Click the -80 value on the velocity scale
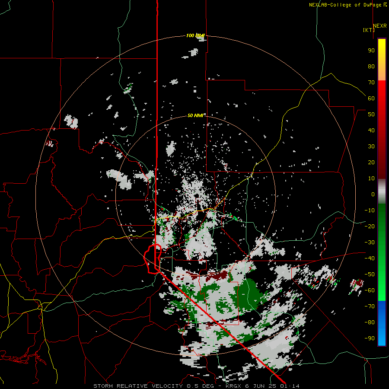 pos(370,322)
